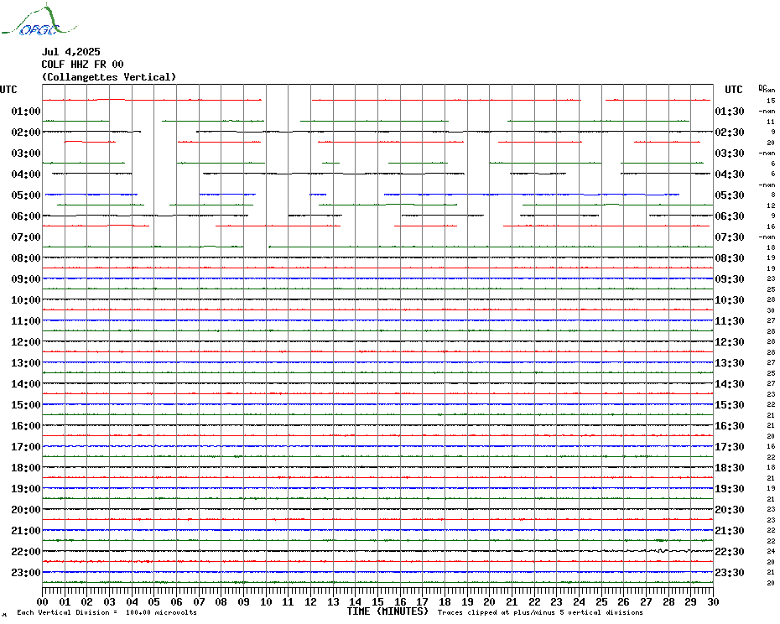Click the '19:30' half-hour label
This screenshot has width=780, height=624.
(x=730, y=489)
